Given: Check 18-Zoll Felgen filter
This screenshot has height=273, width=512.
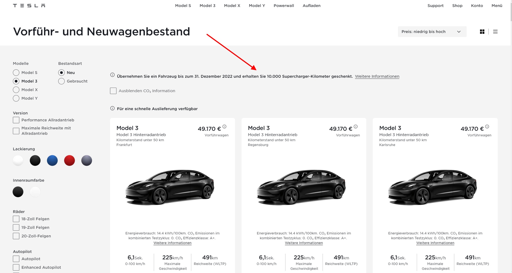Looking at the screenshot, I should click(x=16, y=219).
